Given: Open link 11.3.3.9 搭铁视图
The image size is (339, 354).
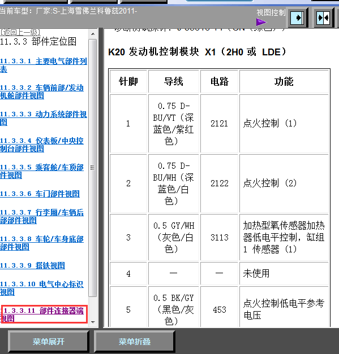Looking at the screenshot, I should [33, 265].
